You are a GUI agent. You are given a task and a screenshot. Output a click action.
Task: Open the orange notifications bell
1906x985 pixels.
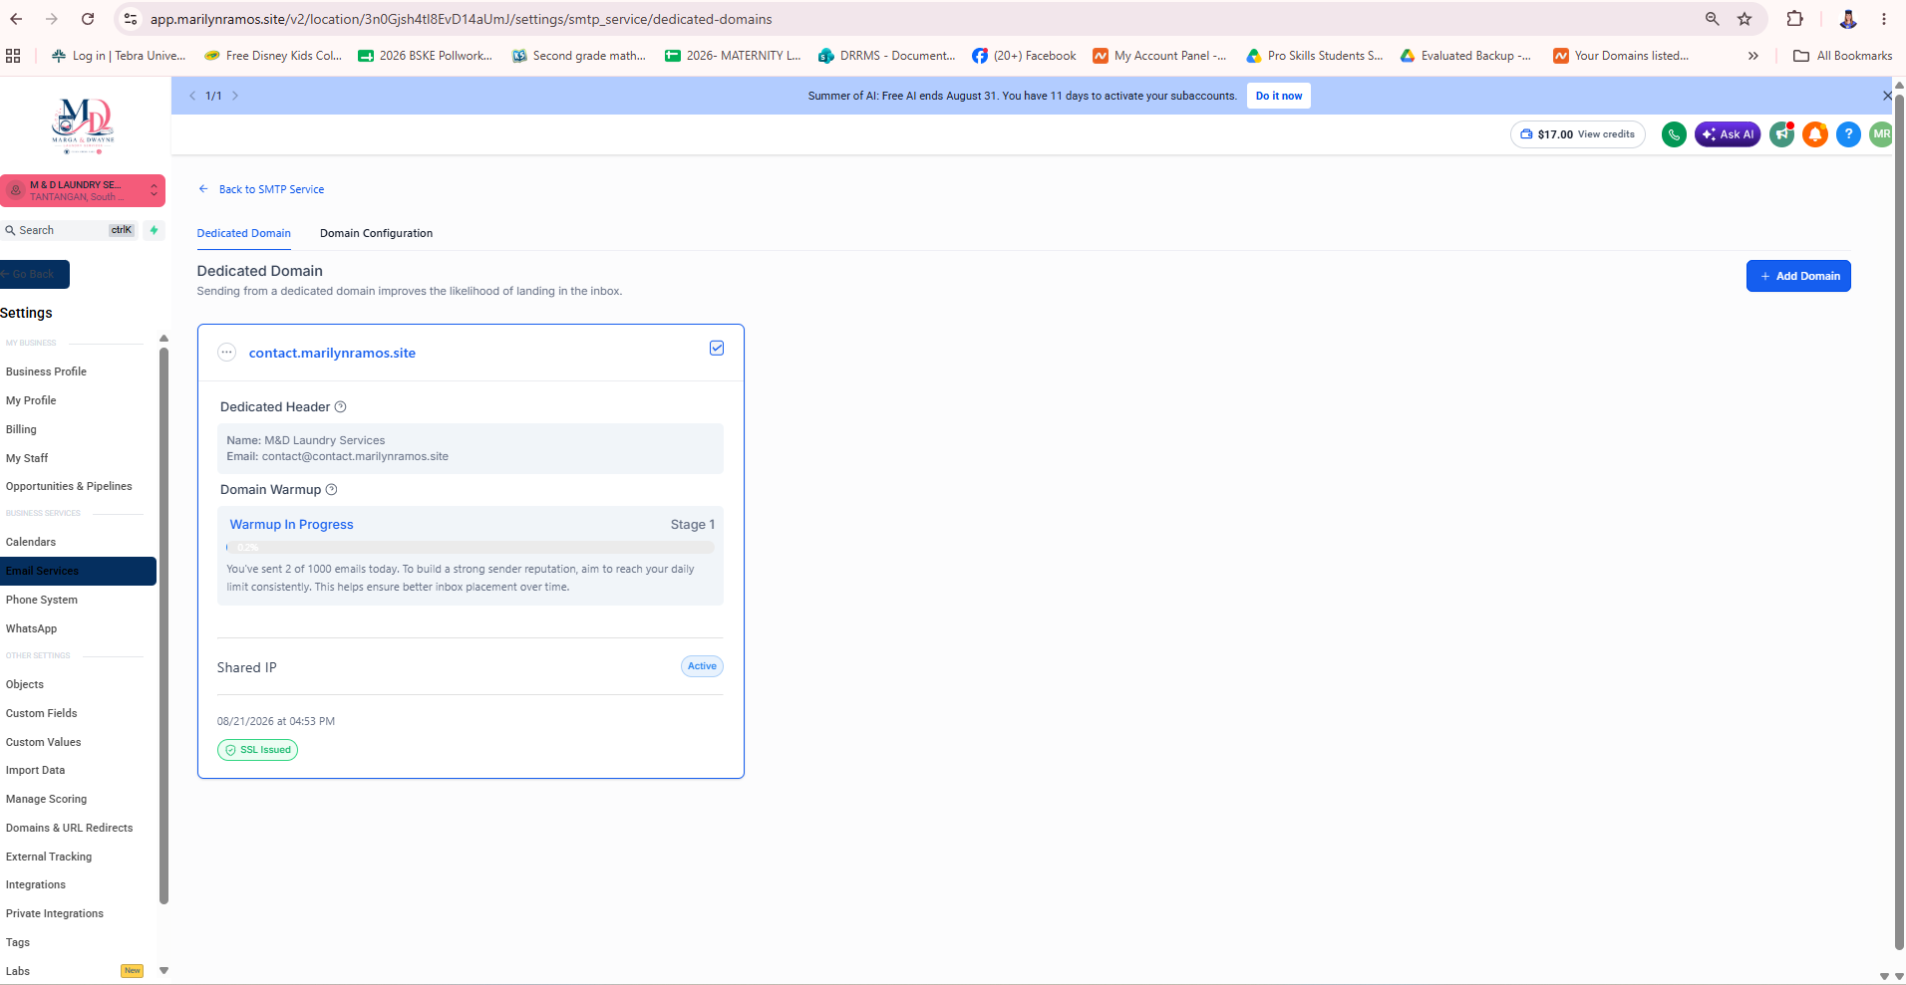(x=1815, y=134)
